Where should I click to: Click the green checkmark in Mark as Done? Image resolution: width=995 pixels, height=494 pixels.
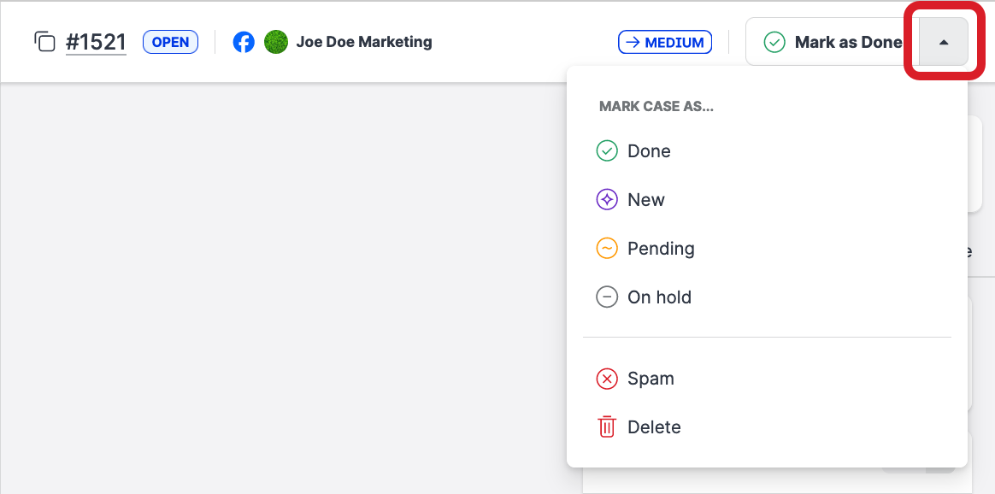click(x=774, y=42)
